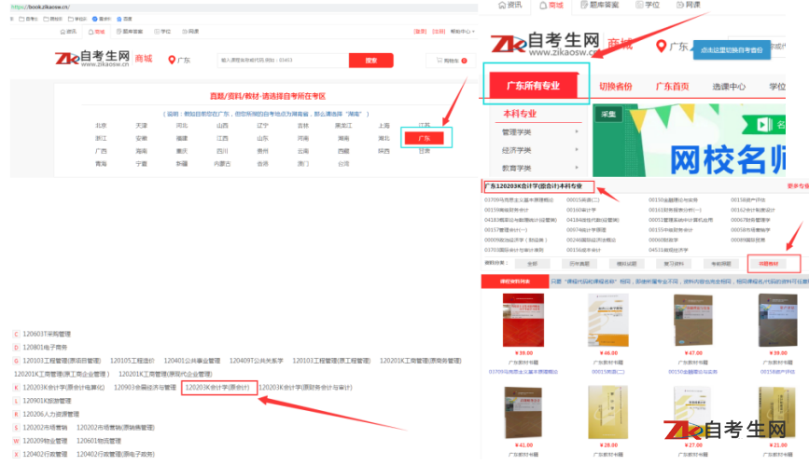Click the browser address bar URL
Screen dimensions: 809x466
click(x=41, y=7)
